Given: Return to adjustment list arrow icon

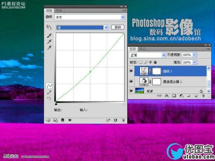Looking at the screenshot, I should (x=48, y=120).
